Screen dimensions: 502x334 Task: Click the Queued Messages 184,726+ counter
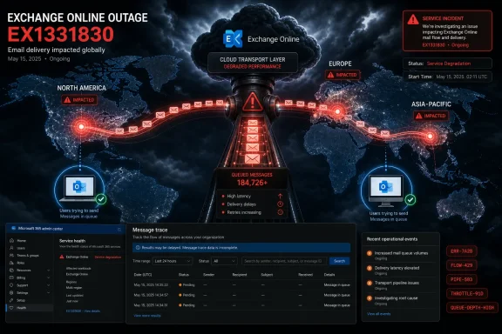(252, 180)
